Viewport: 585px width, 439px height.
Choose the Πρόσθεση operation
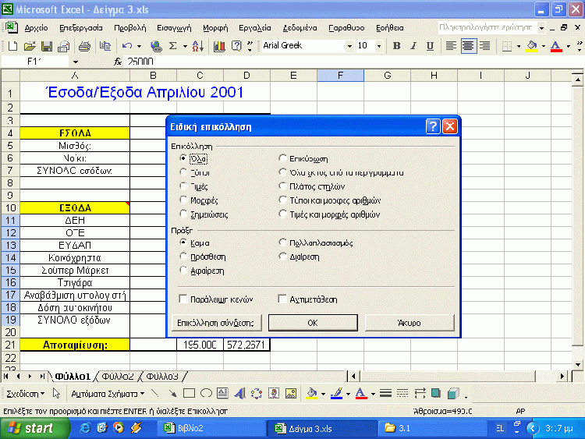click(x=203, y=257)
